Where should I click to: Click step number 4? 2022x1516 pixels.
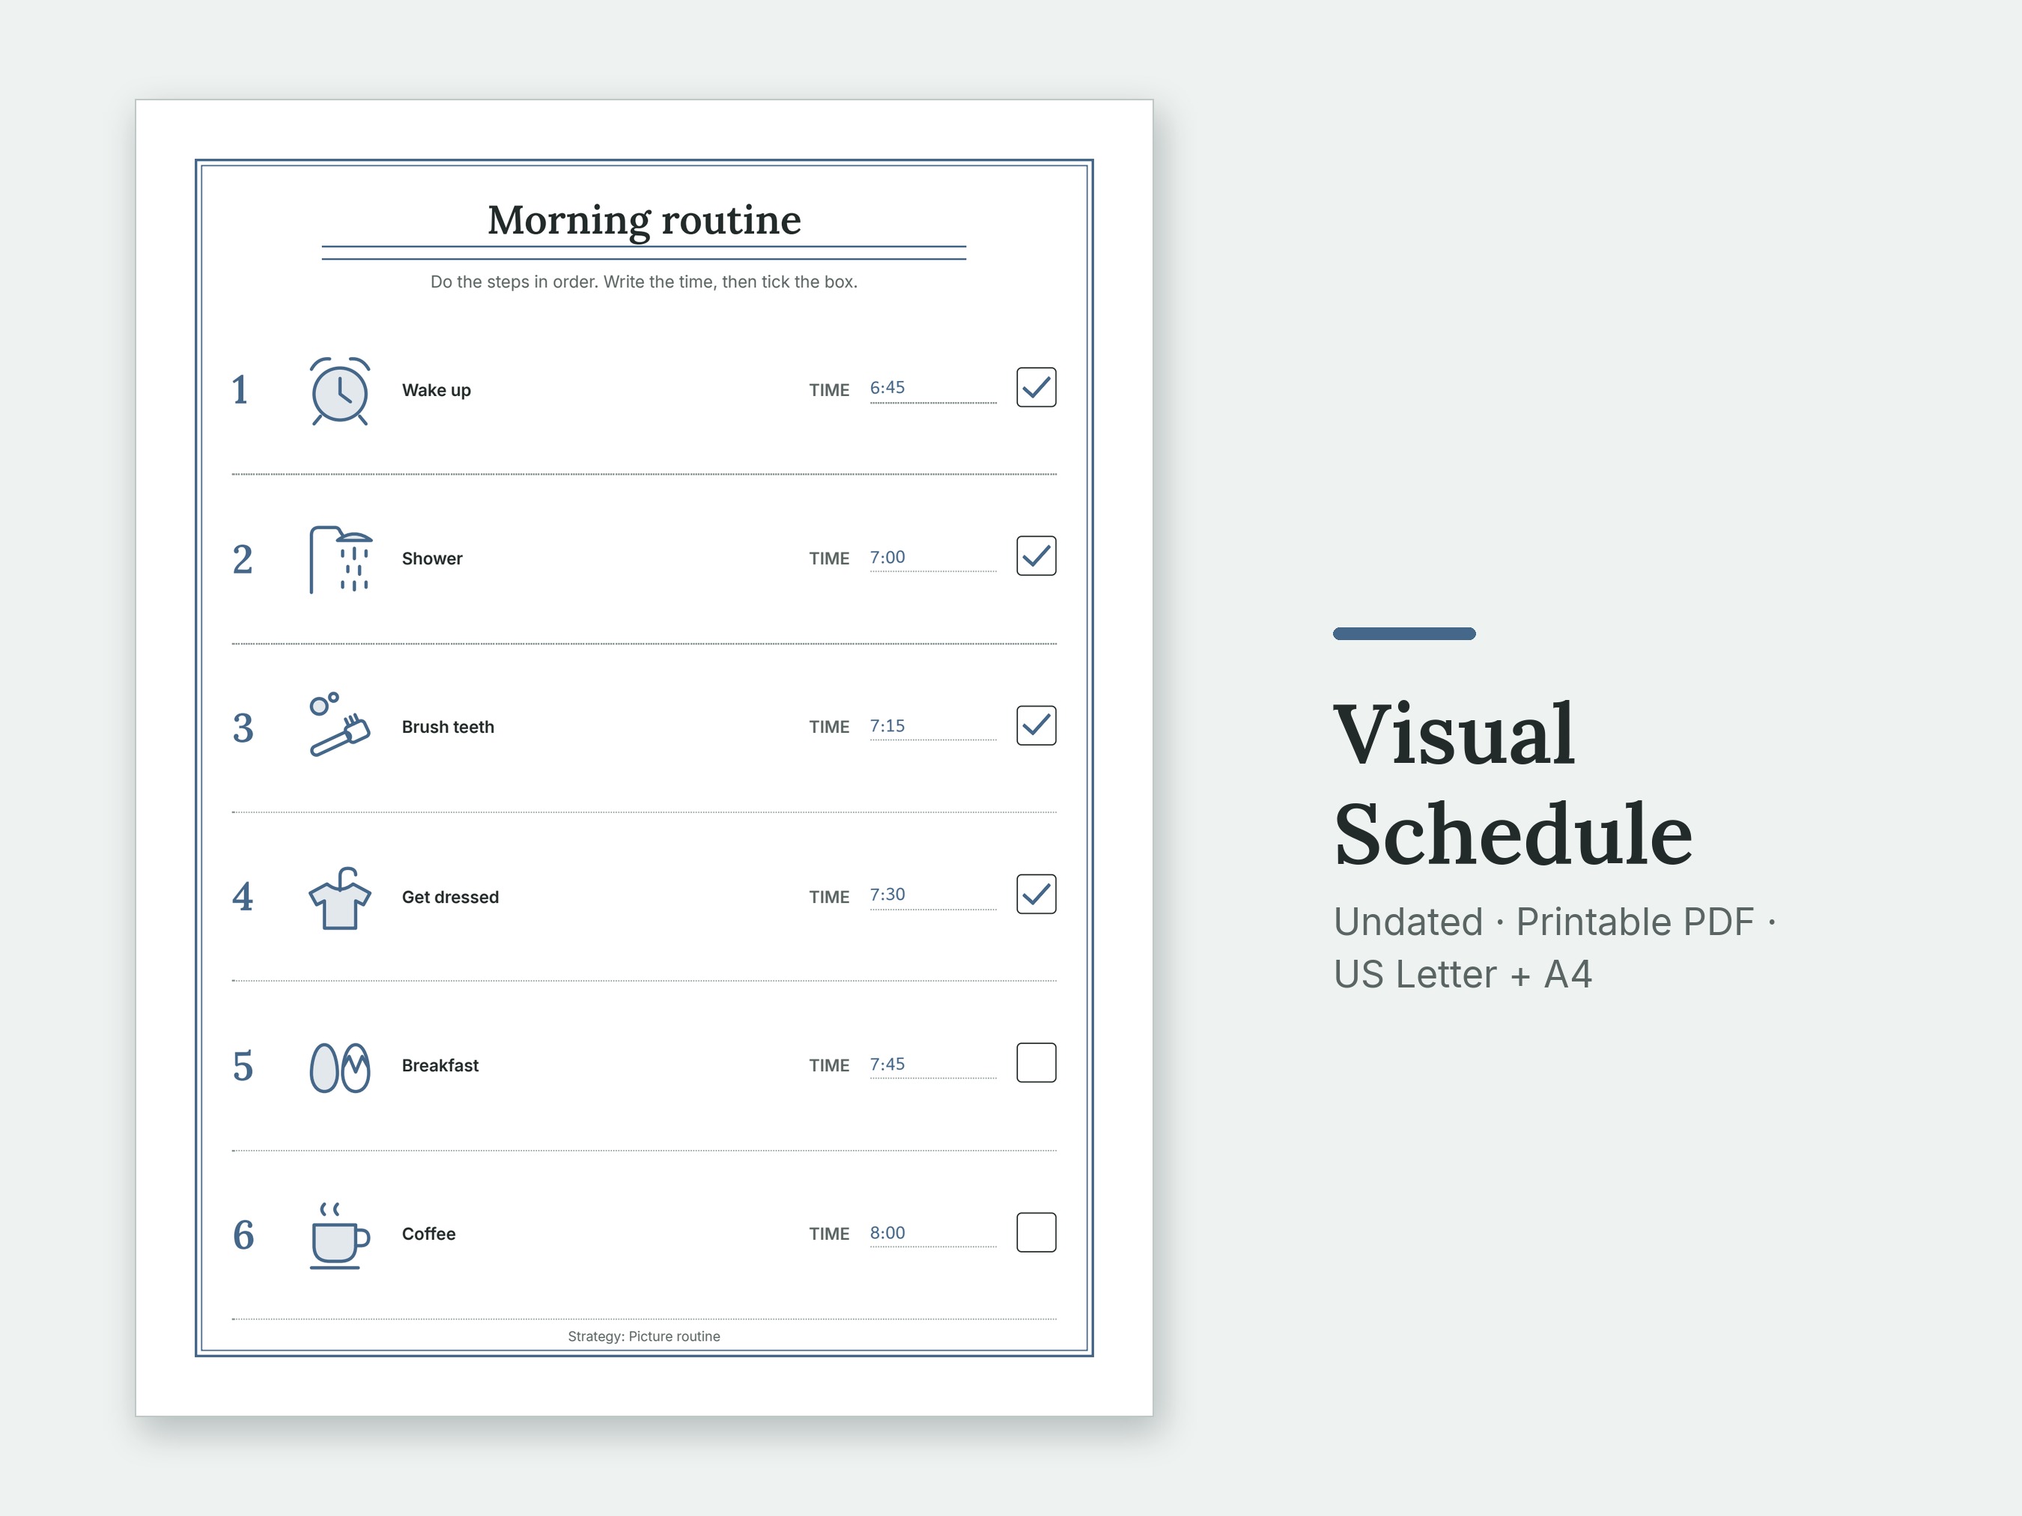[242, 898]
